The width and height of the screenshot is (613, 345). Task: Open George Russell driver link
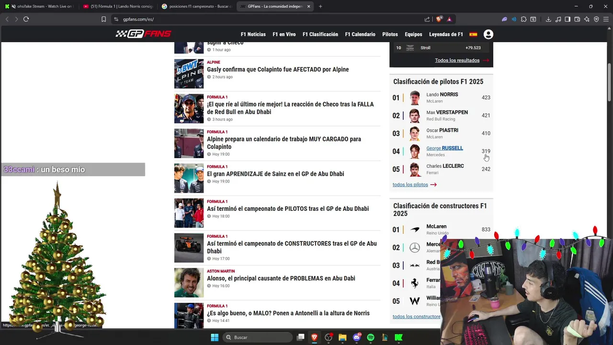444,148
